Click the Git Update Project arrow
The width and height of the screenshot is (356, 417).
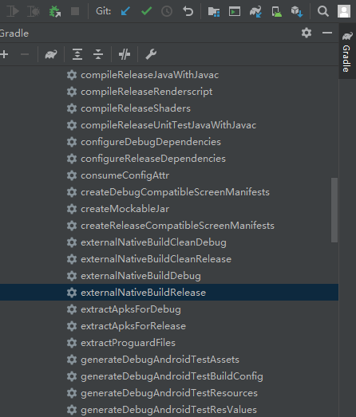[125, 11]
